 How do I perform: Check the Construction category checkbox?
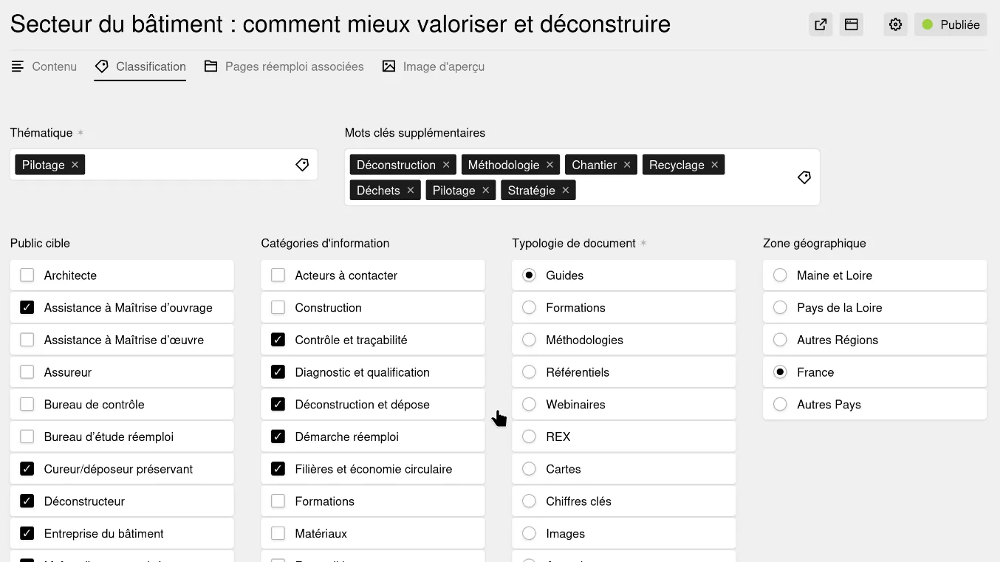coord(278,306)
